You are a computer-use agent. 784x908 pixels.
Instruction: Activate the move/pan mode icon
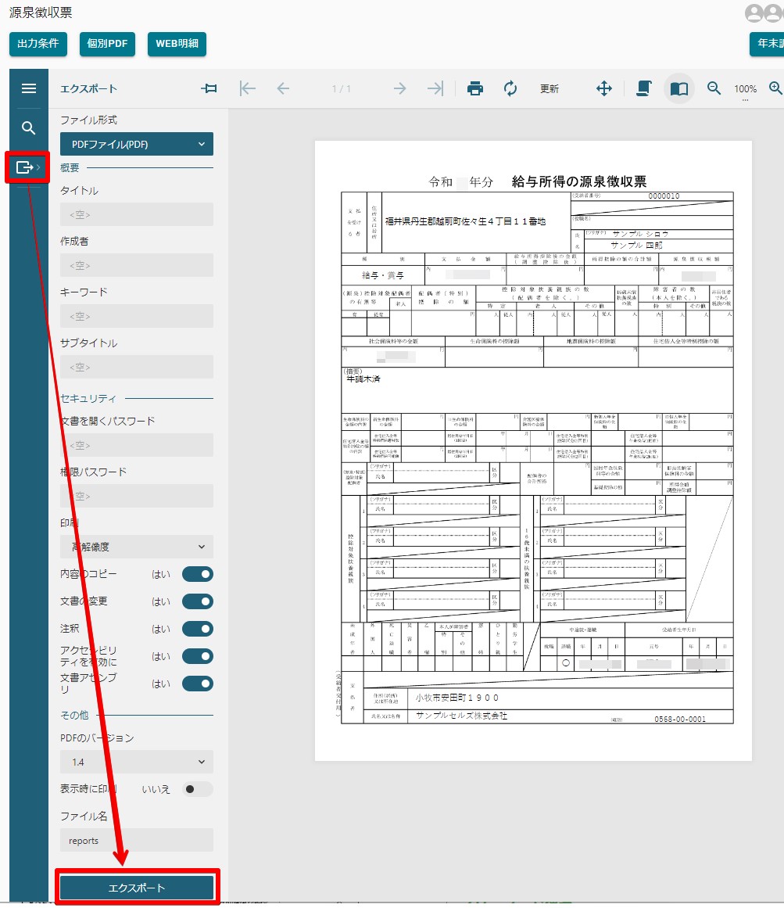tap(604, 88)
